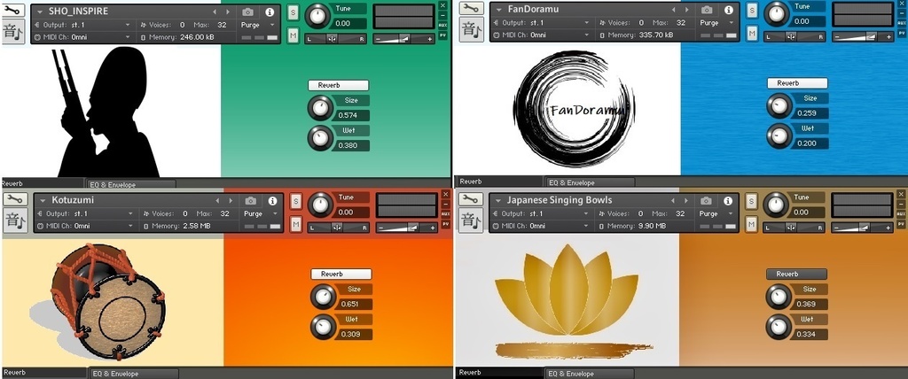908x379 pixels.
Task: Click AUX button on Kotuzumi instrument
Action: (445, 213)
